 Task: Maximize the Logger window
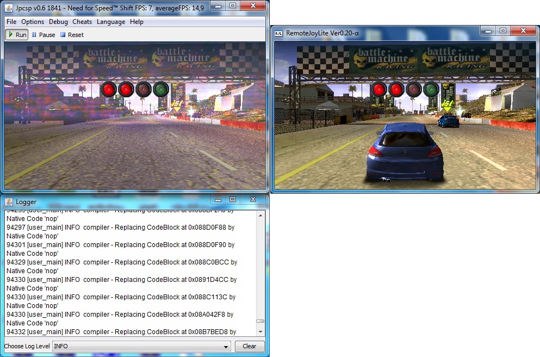tap(233, 200)
